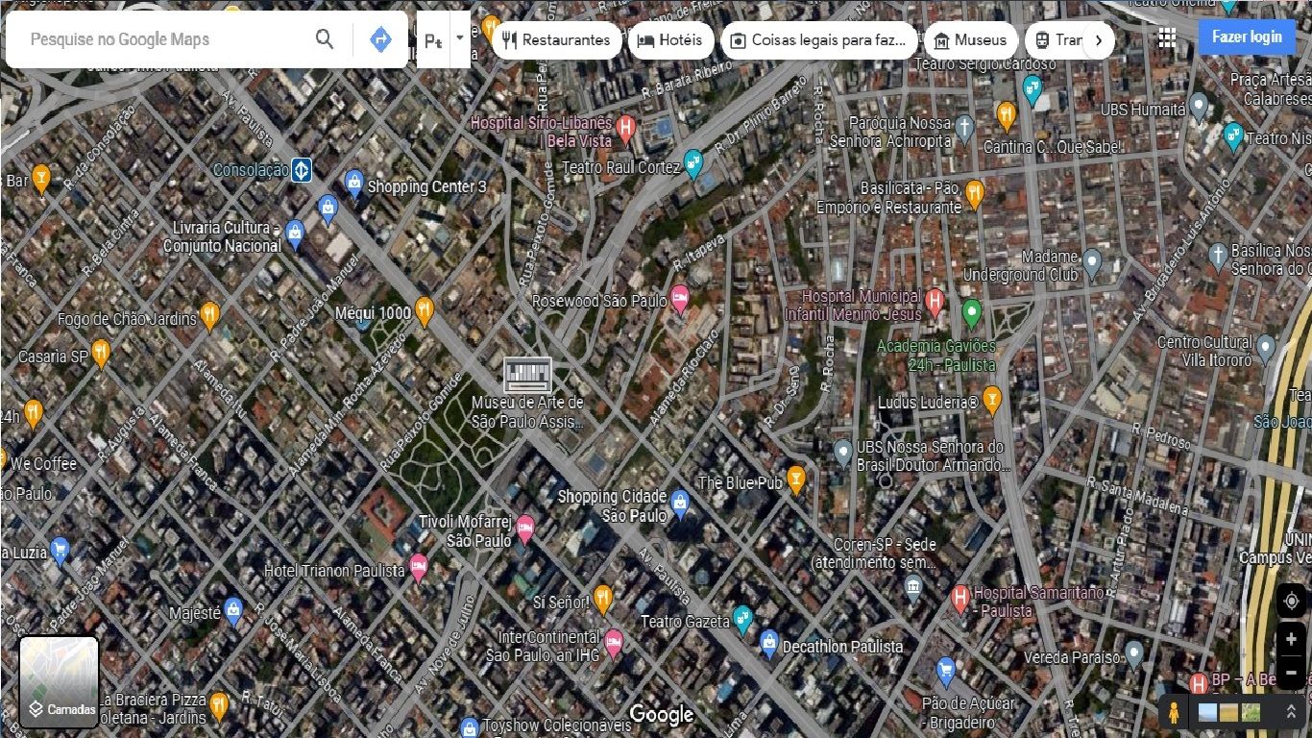The height and width of the screenshot is (738, 1312).
Task: Filter by Restaurantes
Action: coord(556,40)
